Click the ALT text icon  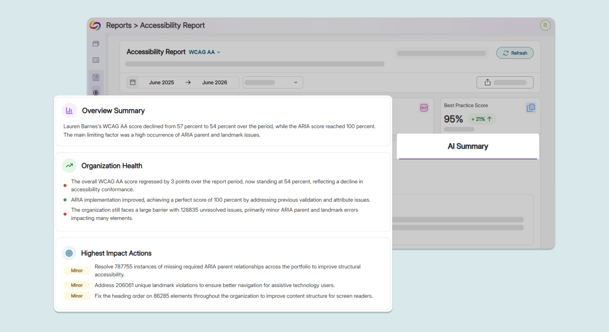coord(424,108)
